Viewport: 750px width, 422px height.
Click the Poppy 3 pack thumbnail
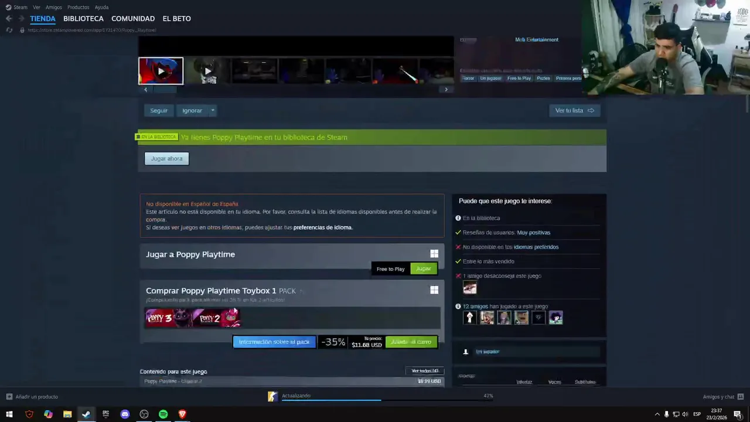click(x=169, y=318)
